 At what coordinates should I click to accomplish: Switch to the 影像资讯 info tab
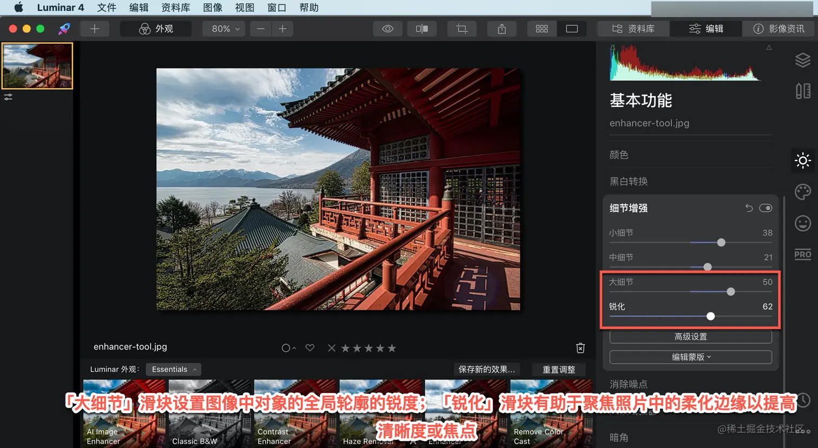pyautogui.click(x=779, y=29)
